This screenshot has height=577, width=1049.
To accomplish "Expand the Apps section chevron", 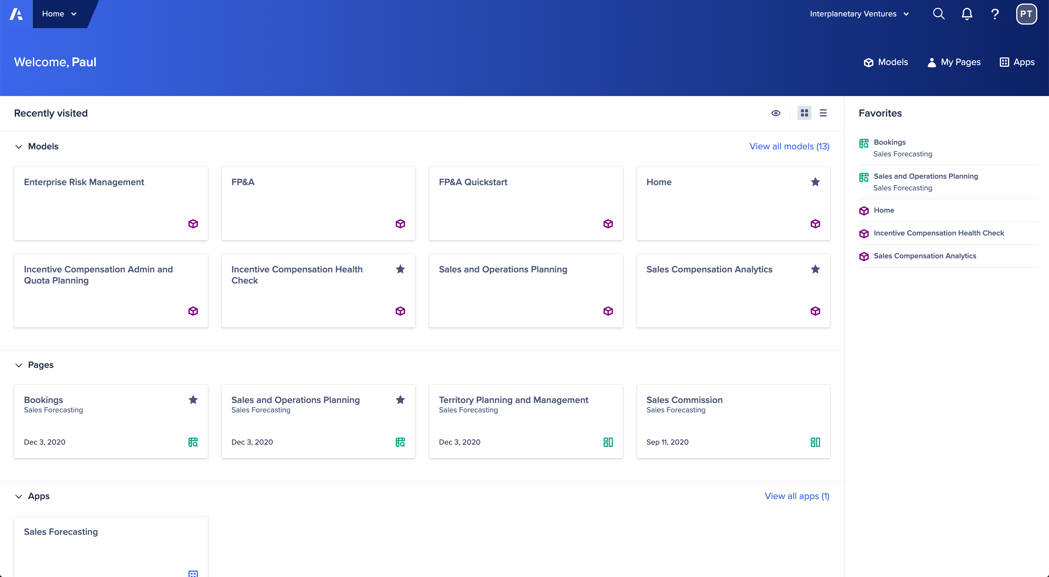I will pyautogui.click(x=18, y=496).
